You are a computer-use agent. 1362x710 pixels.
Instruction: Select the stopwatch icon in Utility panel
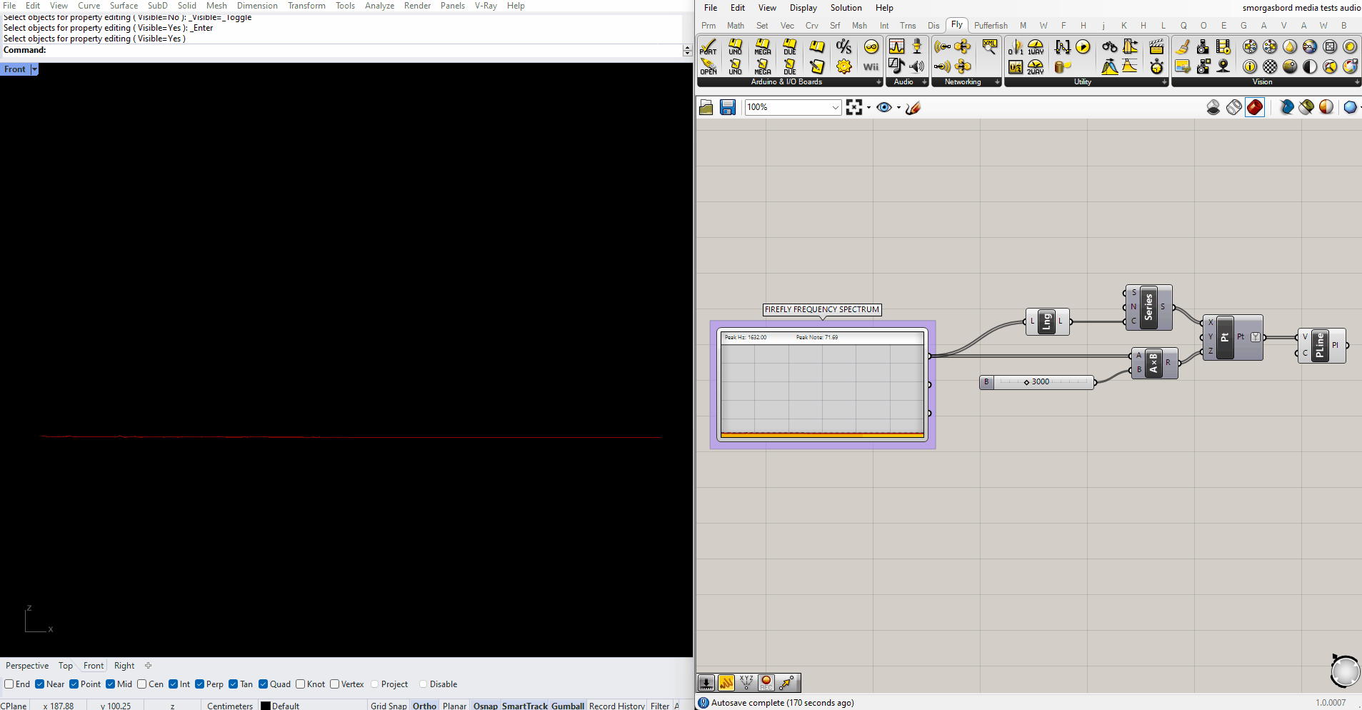1156,67
